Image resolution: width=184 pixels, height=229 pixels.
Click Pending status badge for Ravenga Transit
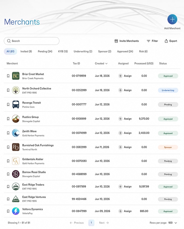(x=168, y=105)
